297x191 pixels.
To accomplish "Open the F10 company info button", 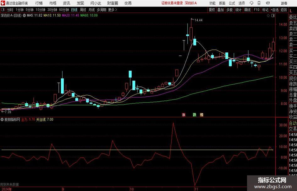I will pyautogui.click(x=257, y=10).
